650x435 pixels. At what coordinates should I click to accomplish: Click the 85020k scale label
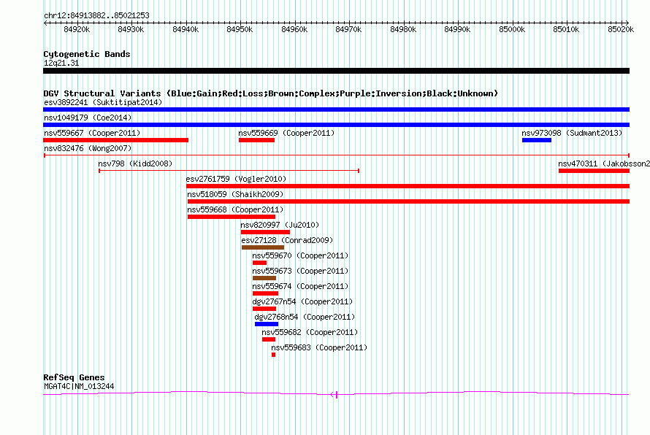coord(621,29)
